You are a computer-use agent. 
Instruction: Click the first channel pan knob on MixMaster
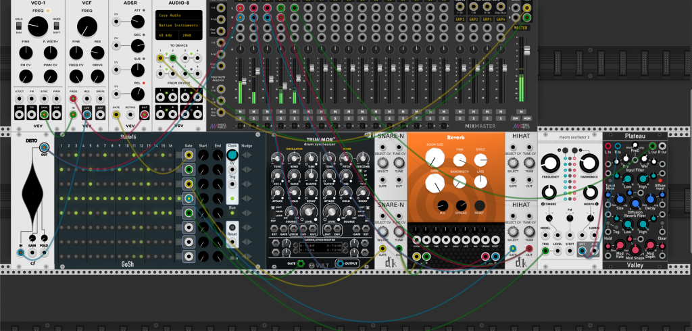[x=241, y=49]
